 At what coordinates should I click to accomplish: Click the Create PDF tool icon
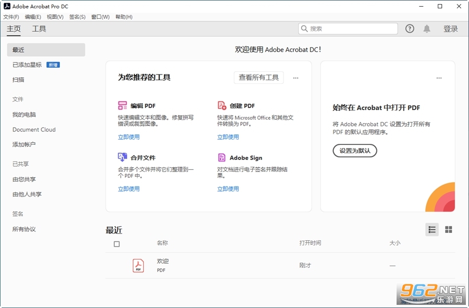221,106
